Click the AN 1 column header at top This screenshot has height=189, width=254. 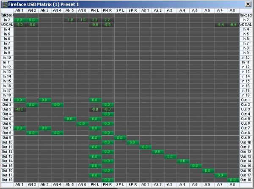click(x=19, y=10)
